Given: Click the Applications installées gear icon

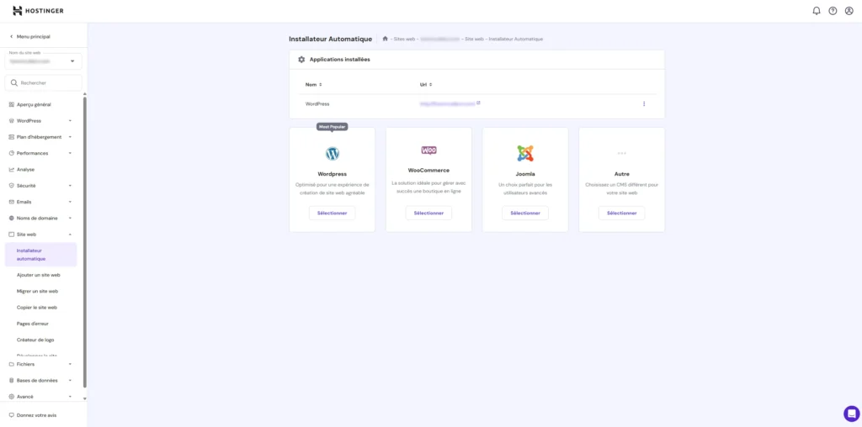Looking at the screenshot, I should tap(301, 60).
